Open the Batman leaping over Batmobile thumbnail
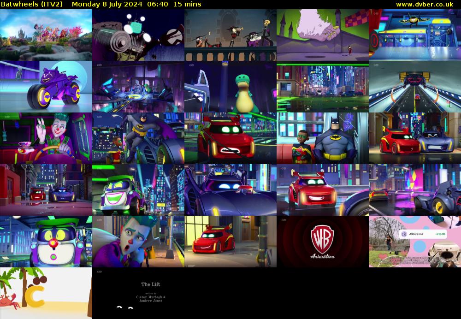Image resolution: width=461 pixels, height=319 pixels. [x=138, y=138]
